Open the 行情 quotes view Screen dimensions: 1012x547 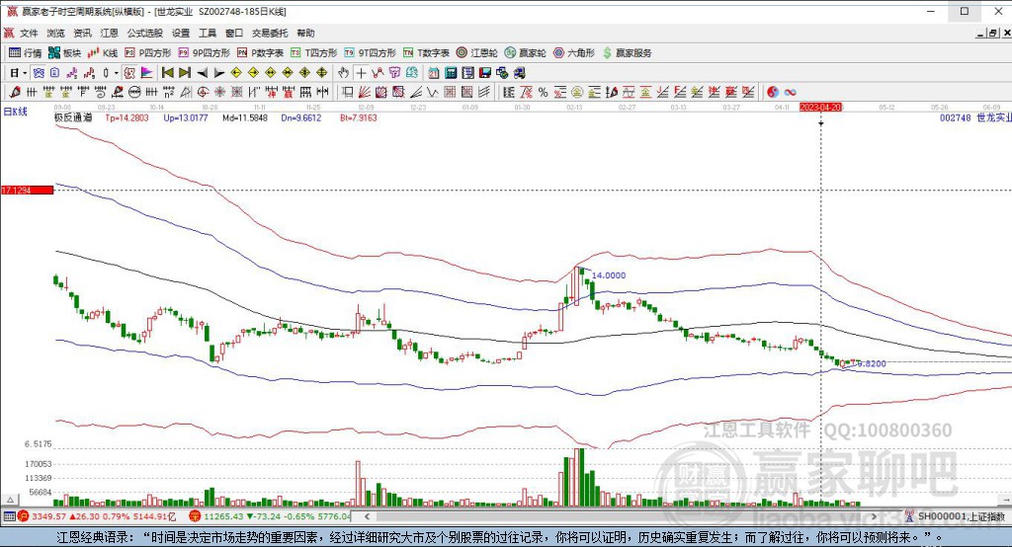point(26,52)
